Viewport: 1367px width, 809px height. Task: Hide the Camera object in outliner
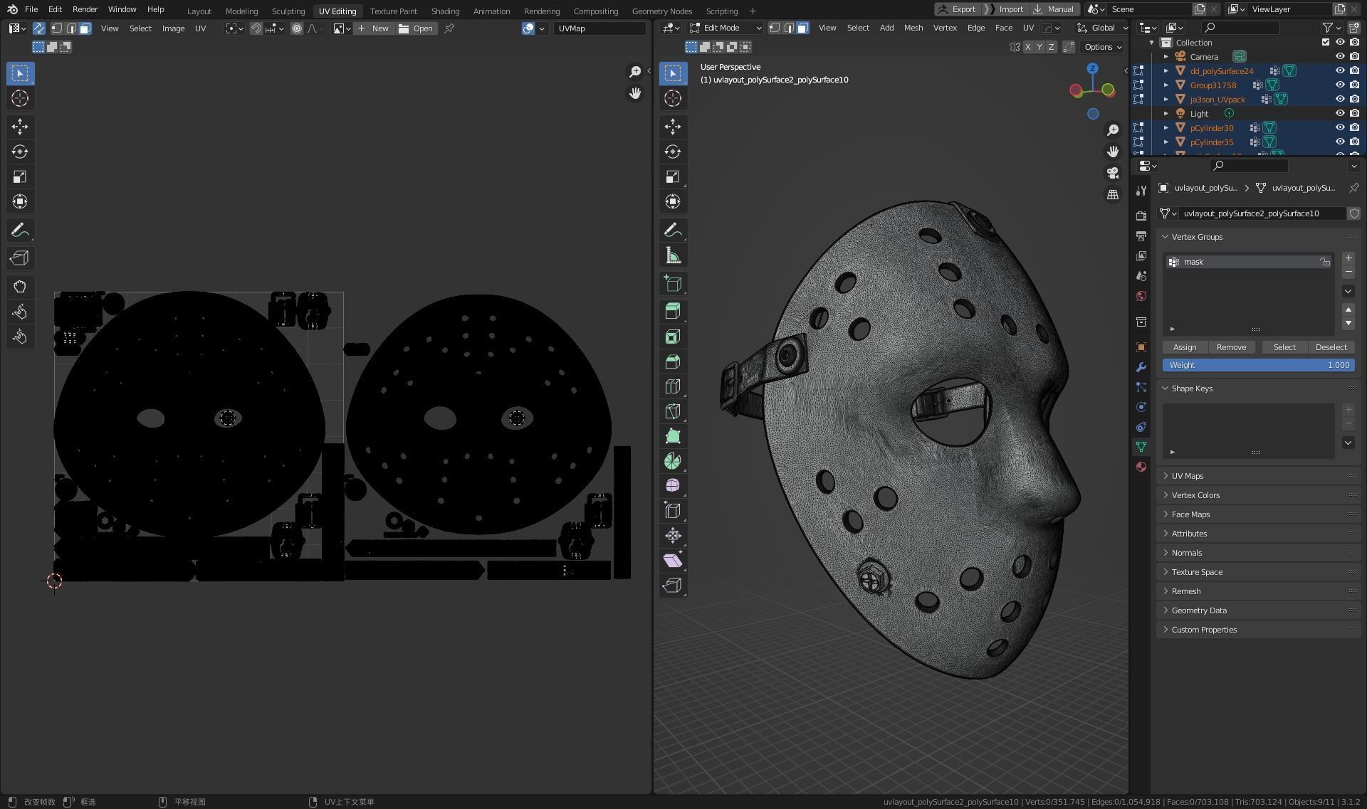1339,56
